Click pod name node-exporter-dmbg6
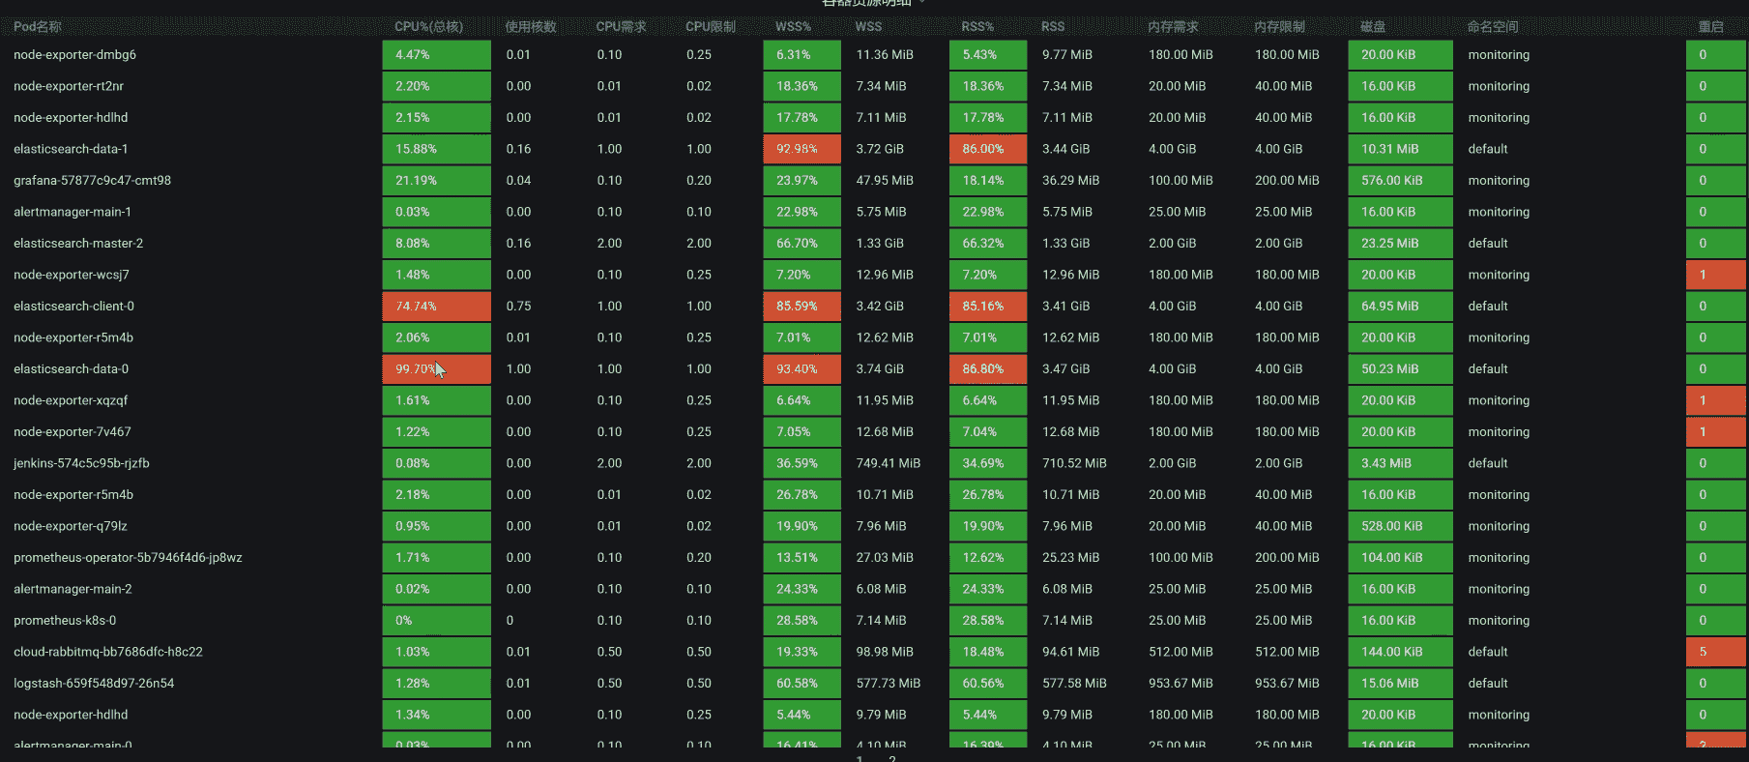1749x762 pixels. 74,55
